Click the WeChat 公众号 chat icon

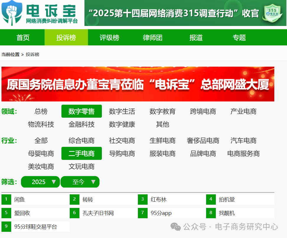(176, 227)
